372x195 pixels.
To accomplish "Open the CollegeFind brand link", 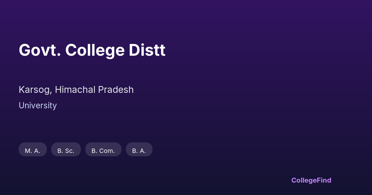I will coord(311,180).
